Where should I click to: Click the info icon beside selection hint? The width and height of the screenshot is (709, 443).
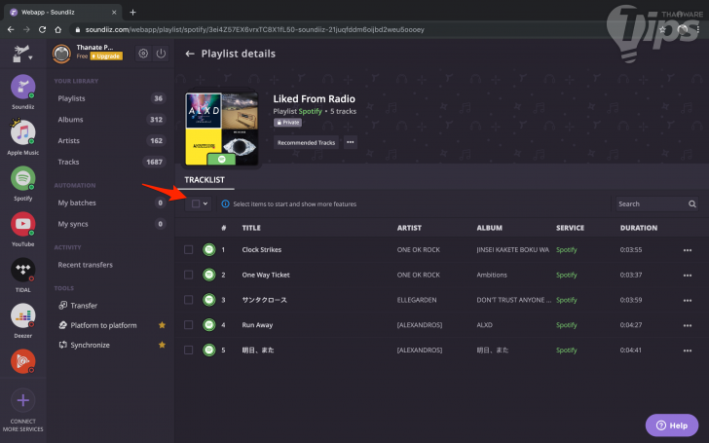(225, 203)
